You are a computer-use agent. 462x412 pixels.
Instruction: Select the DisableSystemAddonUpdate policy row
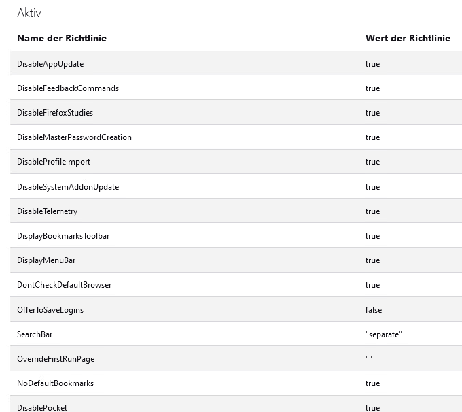[68, 187]
